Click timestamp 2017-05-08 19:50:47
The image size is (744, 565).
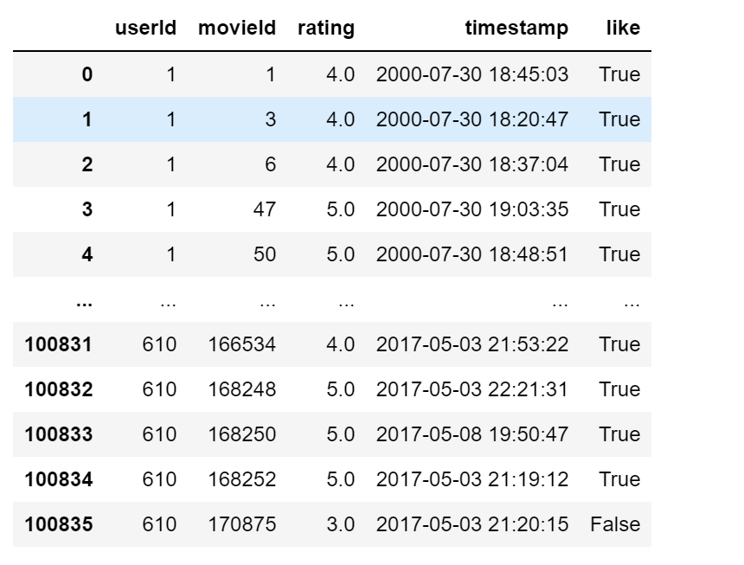tap(472, 434)
